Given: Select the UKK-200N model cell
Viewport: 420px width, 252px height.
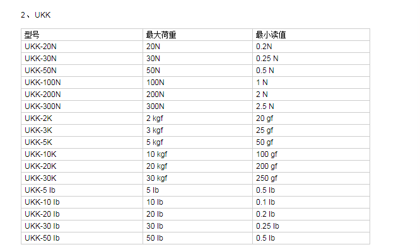Looking at the screenshot, I should pos(42,94).
